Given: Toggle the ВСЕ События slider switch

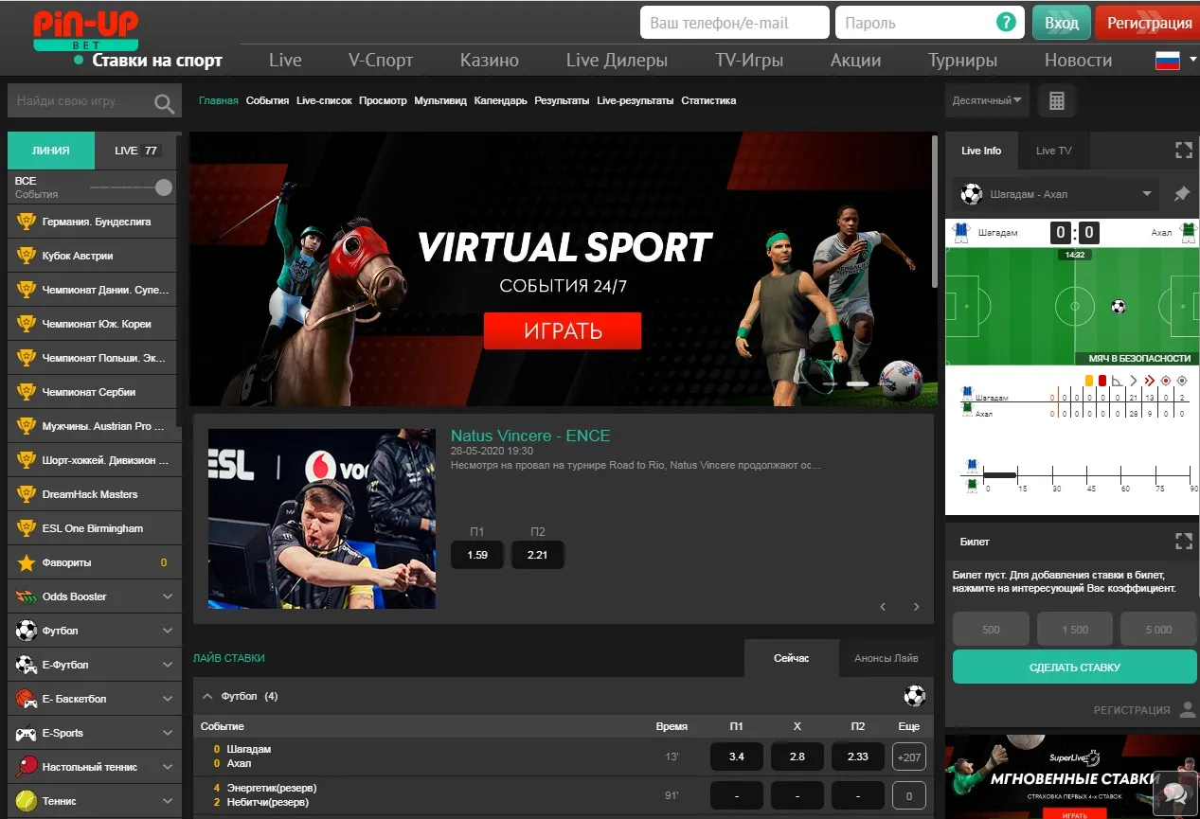Looking at the screenshot, I should 133,187.
